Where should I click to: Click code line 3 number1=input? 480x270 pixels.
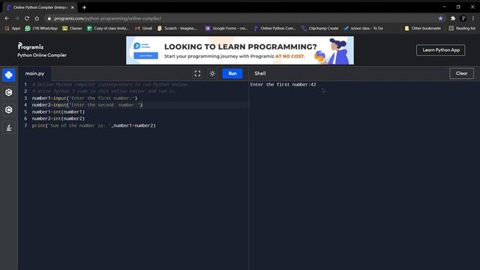[x=85, y=98]
